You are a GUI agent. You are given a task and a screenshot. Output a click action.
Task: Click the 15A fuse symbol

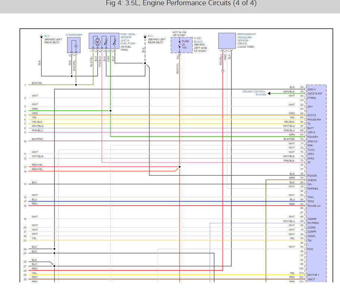tap(180, 44)
